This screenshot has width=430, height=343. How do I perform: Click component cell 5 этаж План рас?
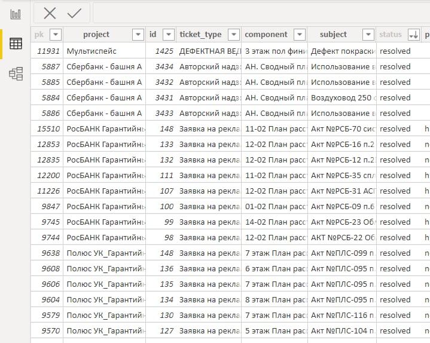[275, 330]
